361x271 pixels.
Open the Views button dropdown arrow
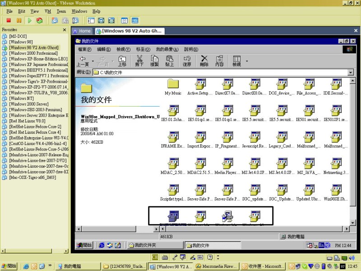click(x=247, y=61)
